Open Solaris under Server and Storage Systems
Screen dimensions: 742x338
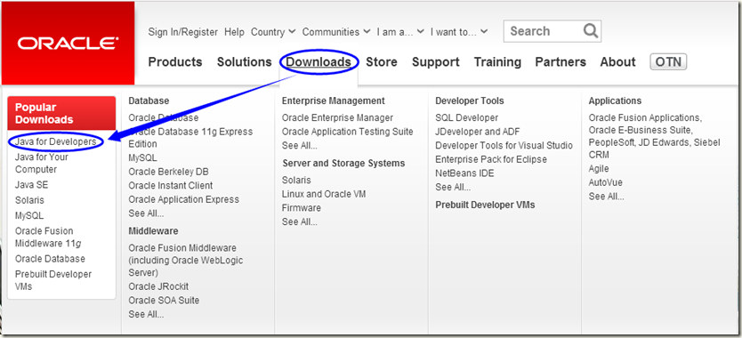[x=296, y=180]
